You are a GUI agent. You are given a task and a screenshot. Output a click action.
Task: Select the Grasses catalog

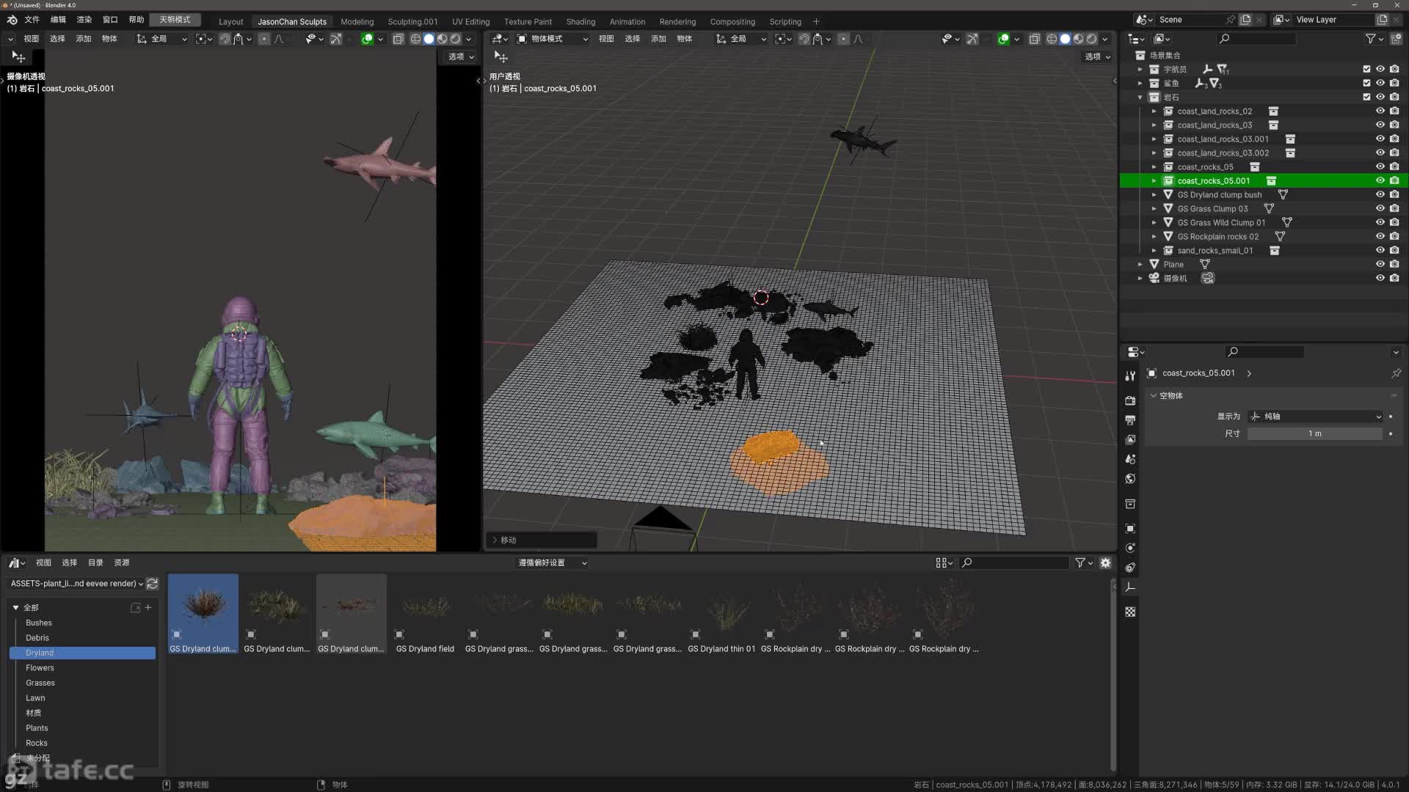tap(40, 683)
